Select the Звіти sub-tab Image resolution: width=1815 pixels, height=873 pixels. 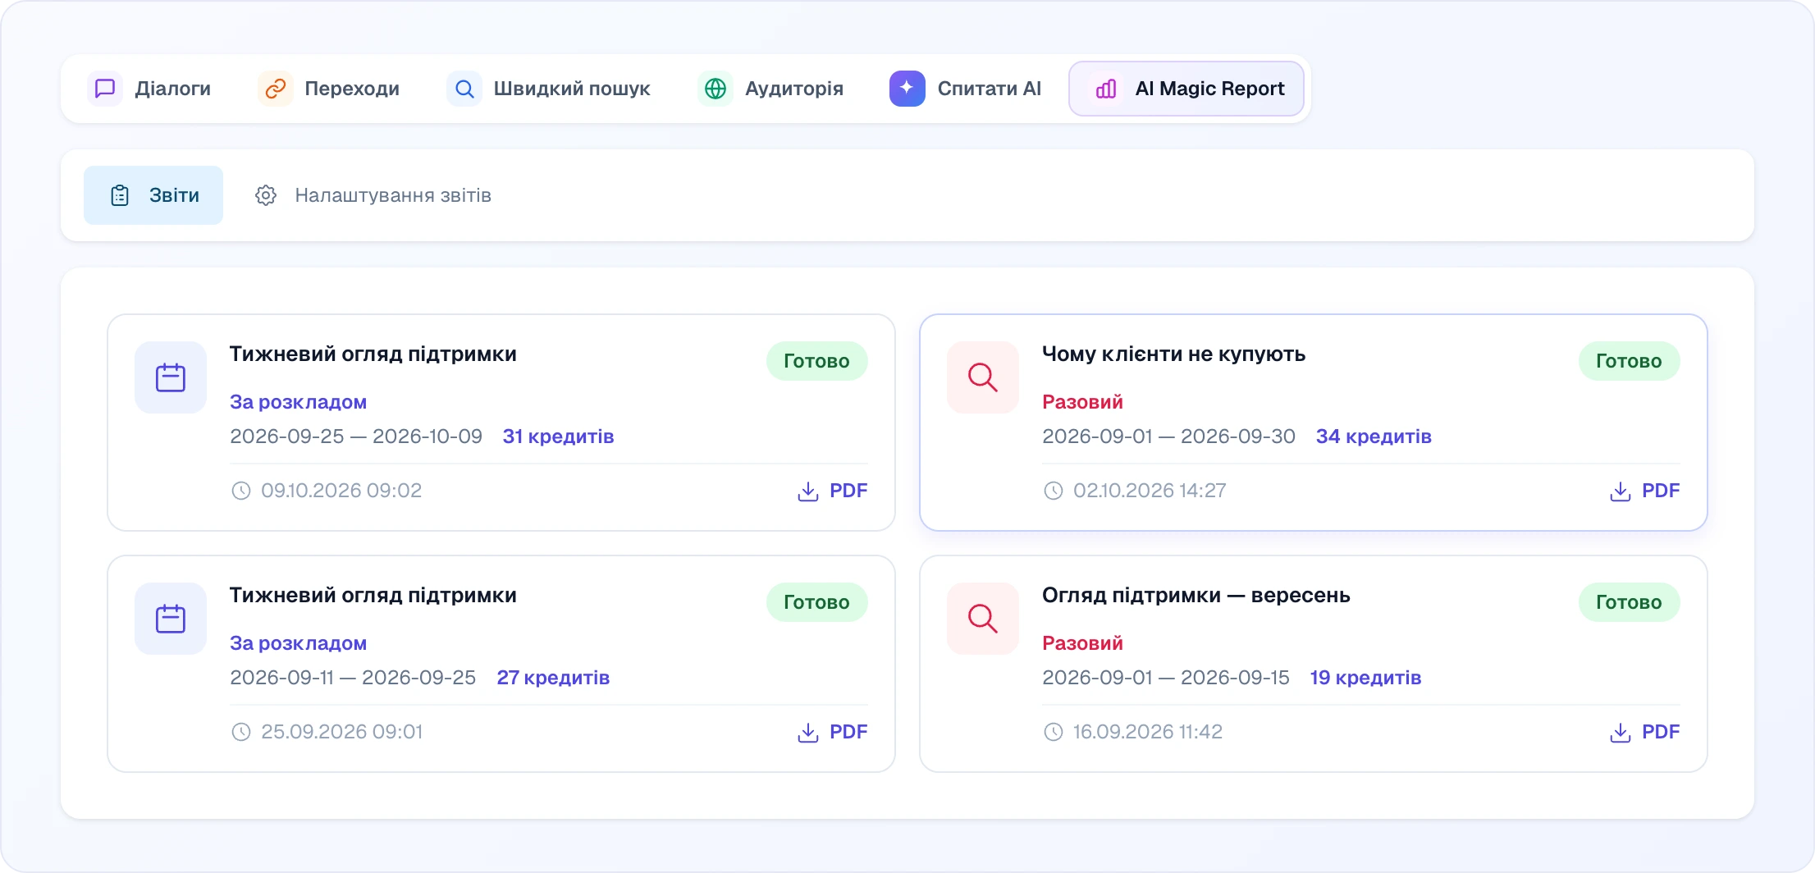point(153,195)
